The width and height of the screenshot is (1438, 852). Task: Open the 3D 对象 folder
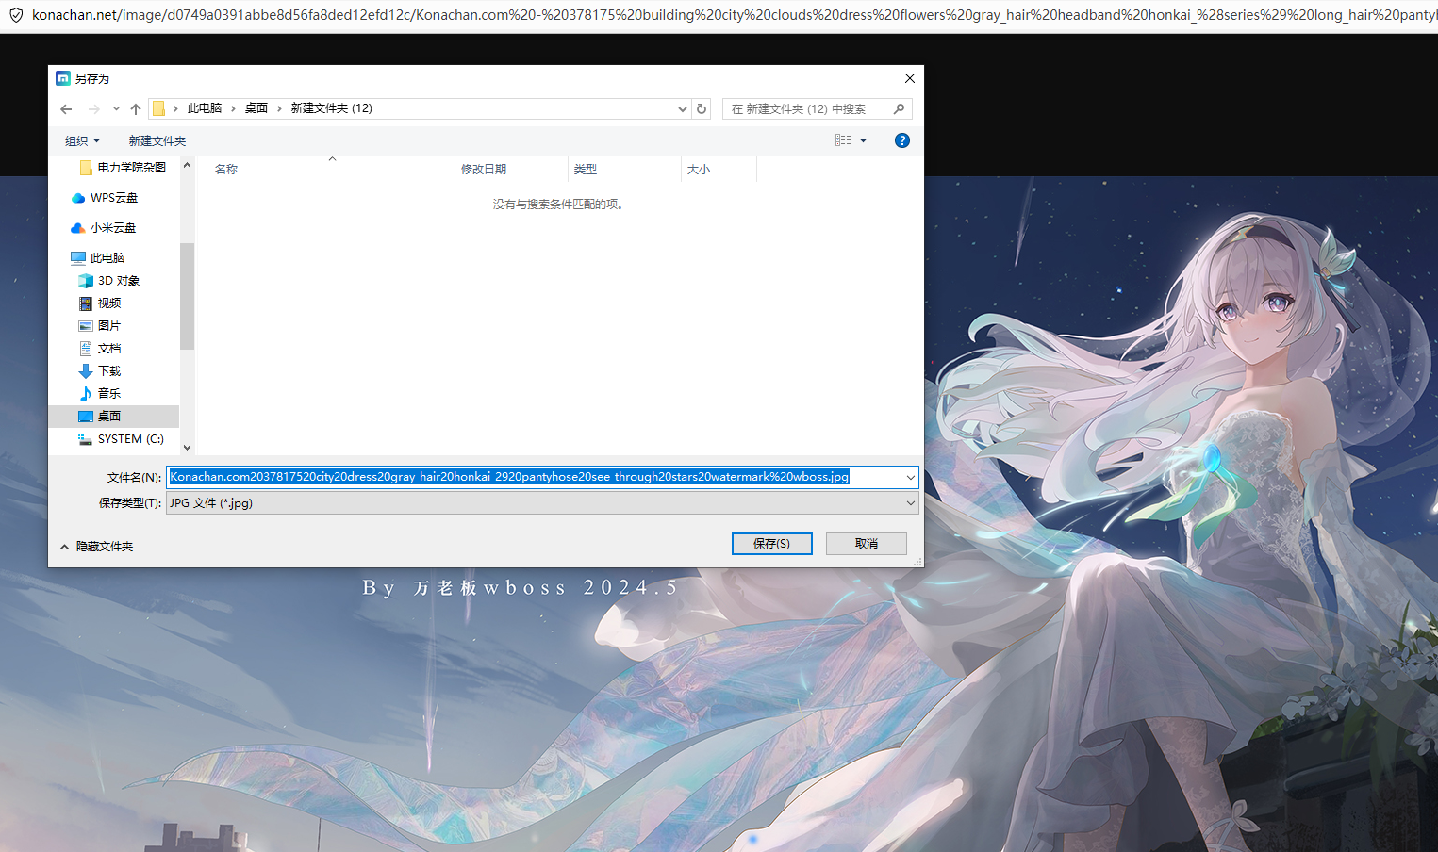point(118,281)
